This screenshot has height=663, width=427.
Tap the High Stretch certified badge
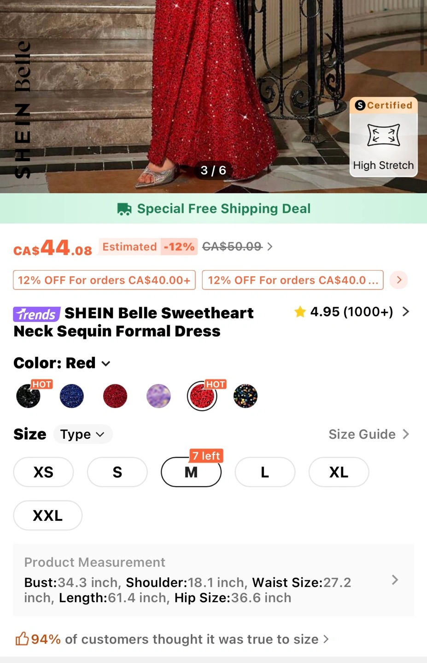(x=383, y=137)
